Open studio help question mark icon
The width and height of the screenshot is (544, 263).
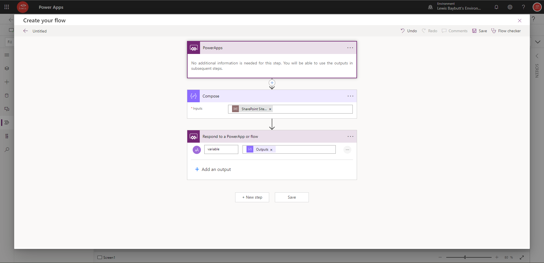[533, 19]
